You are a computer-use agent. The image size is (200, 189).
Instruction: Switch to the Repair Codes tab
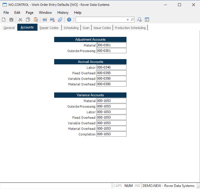click(x=49, y=28)
